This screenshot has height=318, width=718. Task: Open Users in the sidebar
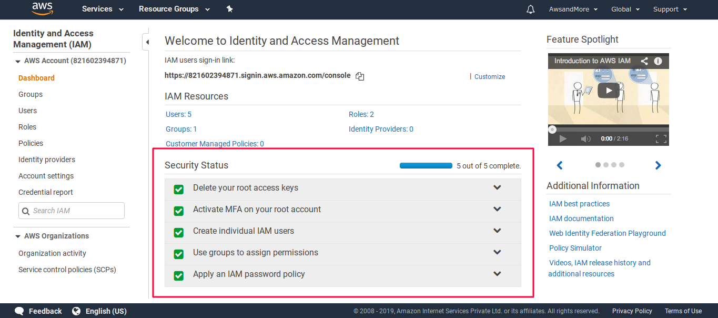tap(27, 111)
